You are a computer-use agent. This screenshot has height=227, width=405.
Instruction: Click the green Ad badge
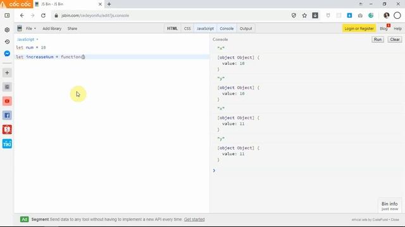[x=24, y=219]
